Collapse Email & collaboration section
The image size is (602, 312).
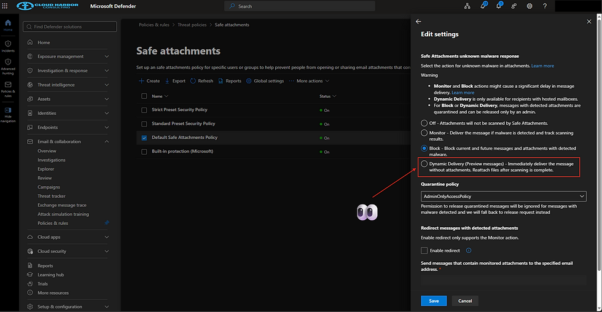pyautogui.click(x=107, y=142)
